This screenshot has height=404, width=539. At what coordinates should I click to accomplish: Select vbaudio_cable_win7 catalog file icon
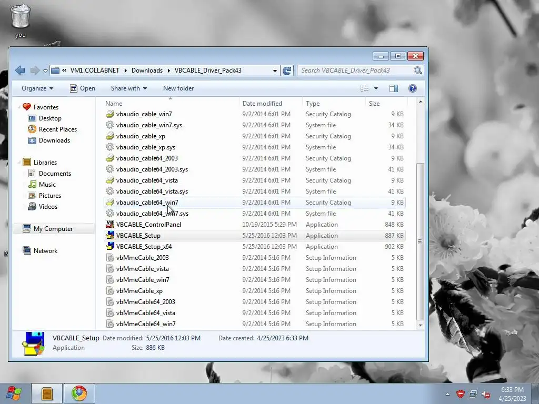point(110,114)
